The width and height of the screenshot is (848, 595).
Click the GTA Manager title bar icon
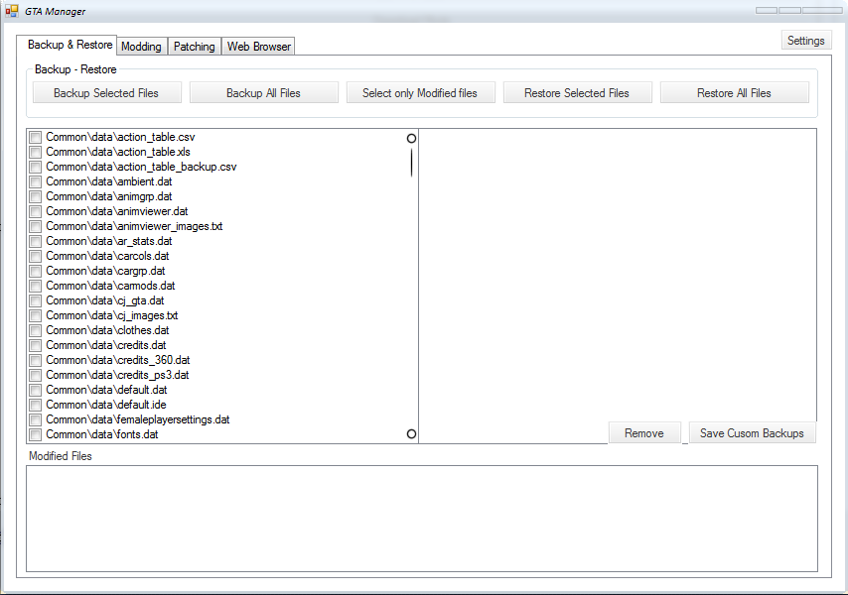pos(11,11)
